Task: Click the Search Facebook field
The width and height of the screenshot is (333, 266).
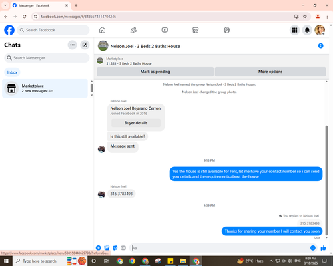Action: click(53, 30)
